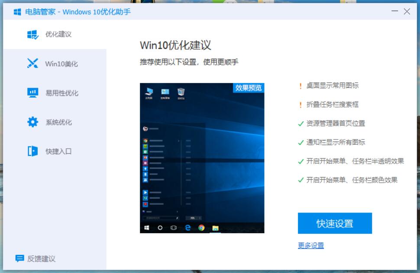The image size is (420, 273).
Task: Click the Win10美化 brush icon
Action: (32, 63)
